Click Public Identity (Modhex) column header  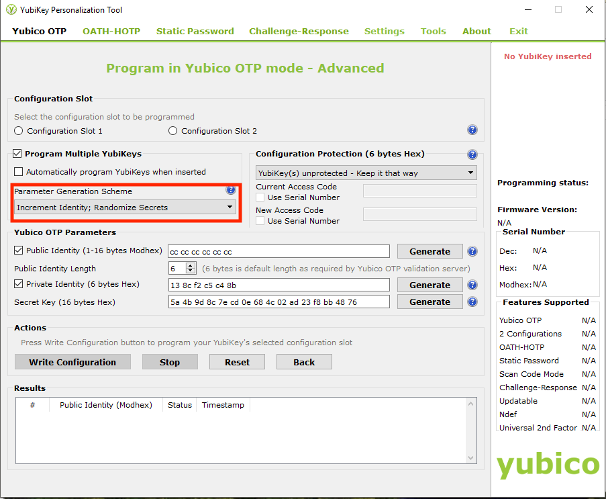(x=106, y=405)
